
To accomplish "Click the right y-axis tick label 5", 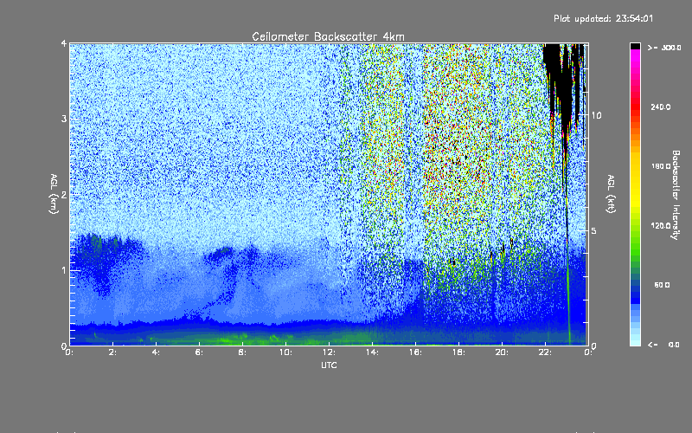I will pos(594,230).
